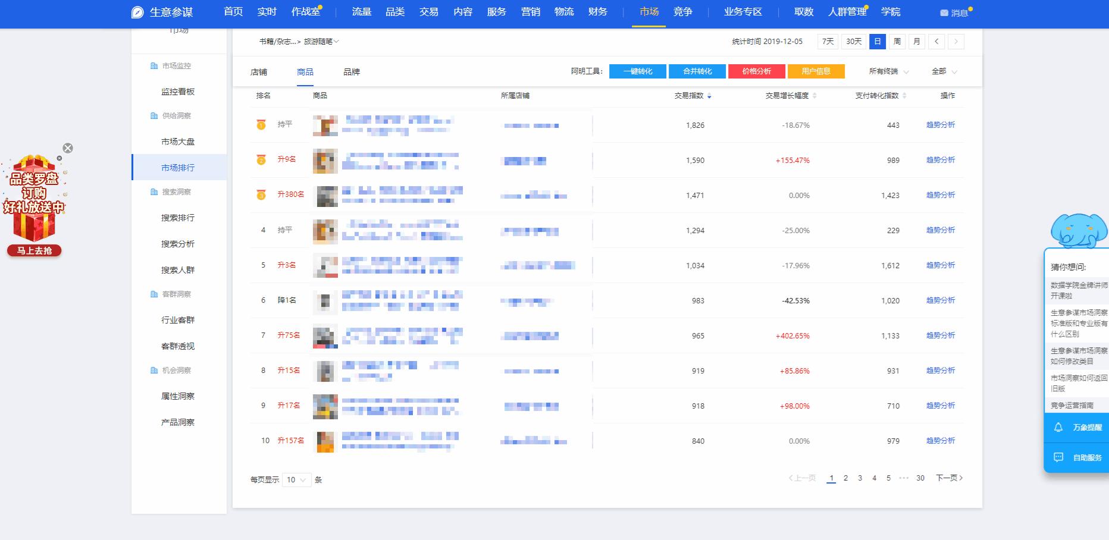The image size is (1109, 540).
Task: Click the 客群洞察 section icon
Action: 153,294
